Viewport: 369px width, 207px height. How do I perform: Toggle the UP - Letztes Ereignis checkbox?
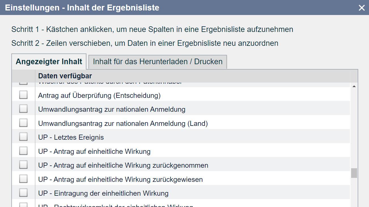pos(23,137)
